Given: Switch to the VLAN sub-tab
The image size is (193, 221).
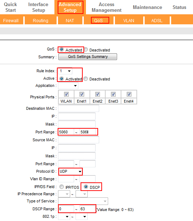Looking at the screenshot, I should (x=129, y=21).
